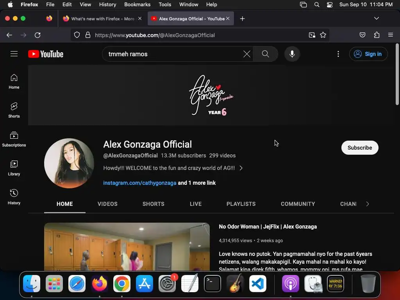Click the page vertical scrollbar
This screenshot has height=300, width=400.
pyautogui.click(x=397, y=75)
